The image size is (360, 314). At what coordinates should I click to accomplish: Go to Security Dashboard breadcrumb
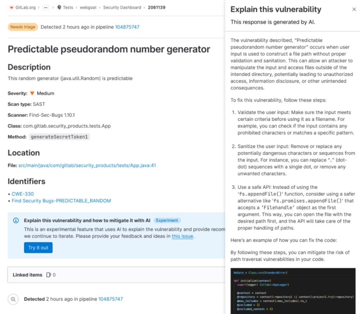122,7
